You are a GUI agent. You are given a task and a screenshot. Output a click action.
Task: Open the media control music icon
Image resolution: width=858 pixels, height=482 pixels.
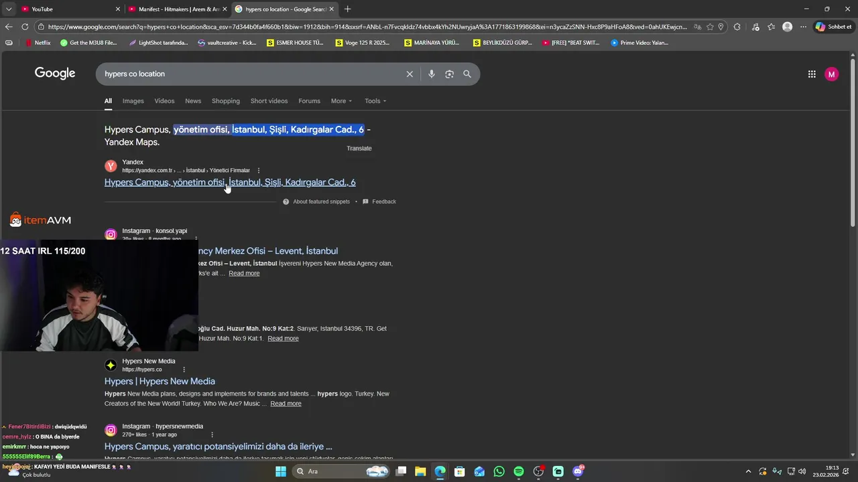755,27
